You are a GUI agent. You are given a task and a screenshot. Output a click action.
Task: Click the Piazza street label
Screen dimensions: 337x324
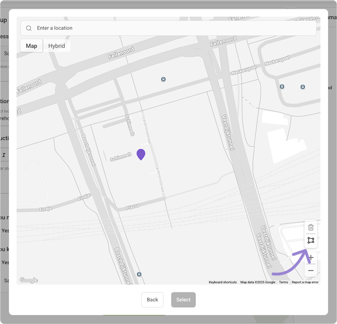coord(133,207)
